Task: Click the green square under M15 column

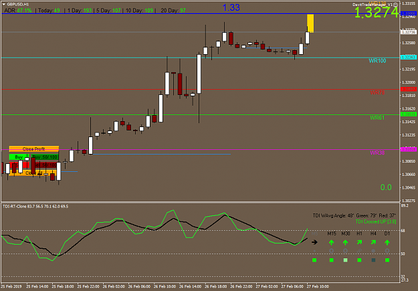Action: (331, 260)
